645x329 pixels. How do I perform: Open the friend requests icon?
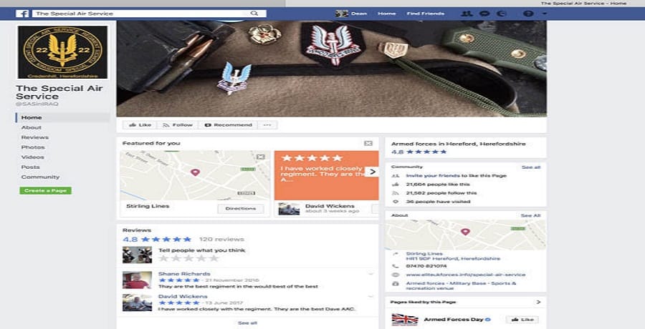[x=467, y=14]
